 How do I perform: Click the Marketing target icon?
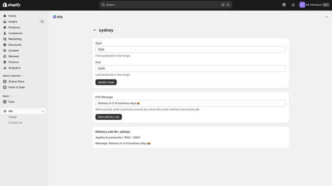[5, 39]
